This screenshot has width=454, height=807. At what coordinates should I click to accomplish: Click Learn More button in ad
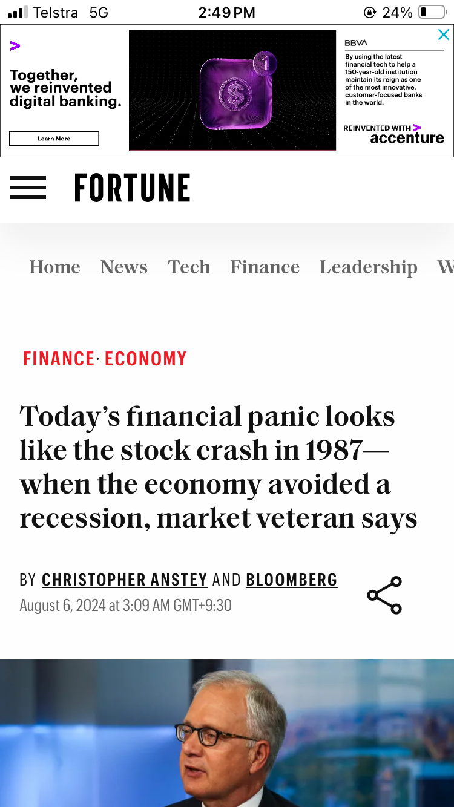[x=54, y=139]
